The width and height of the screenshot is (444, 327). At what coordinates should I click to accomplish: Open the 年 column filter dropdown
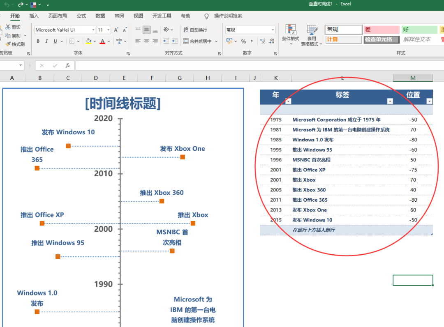[x=288, y=101]
